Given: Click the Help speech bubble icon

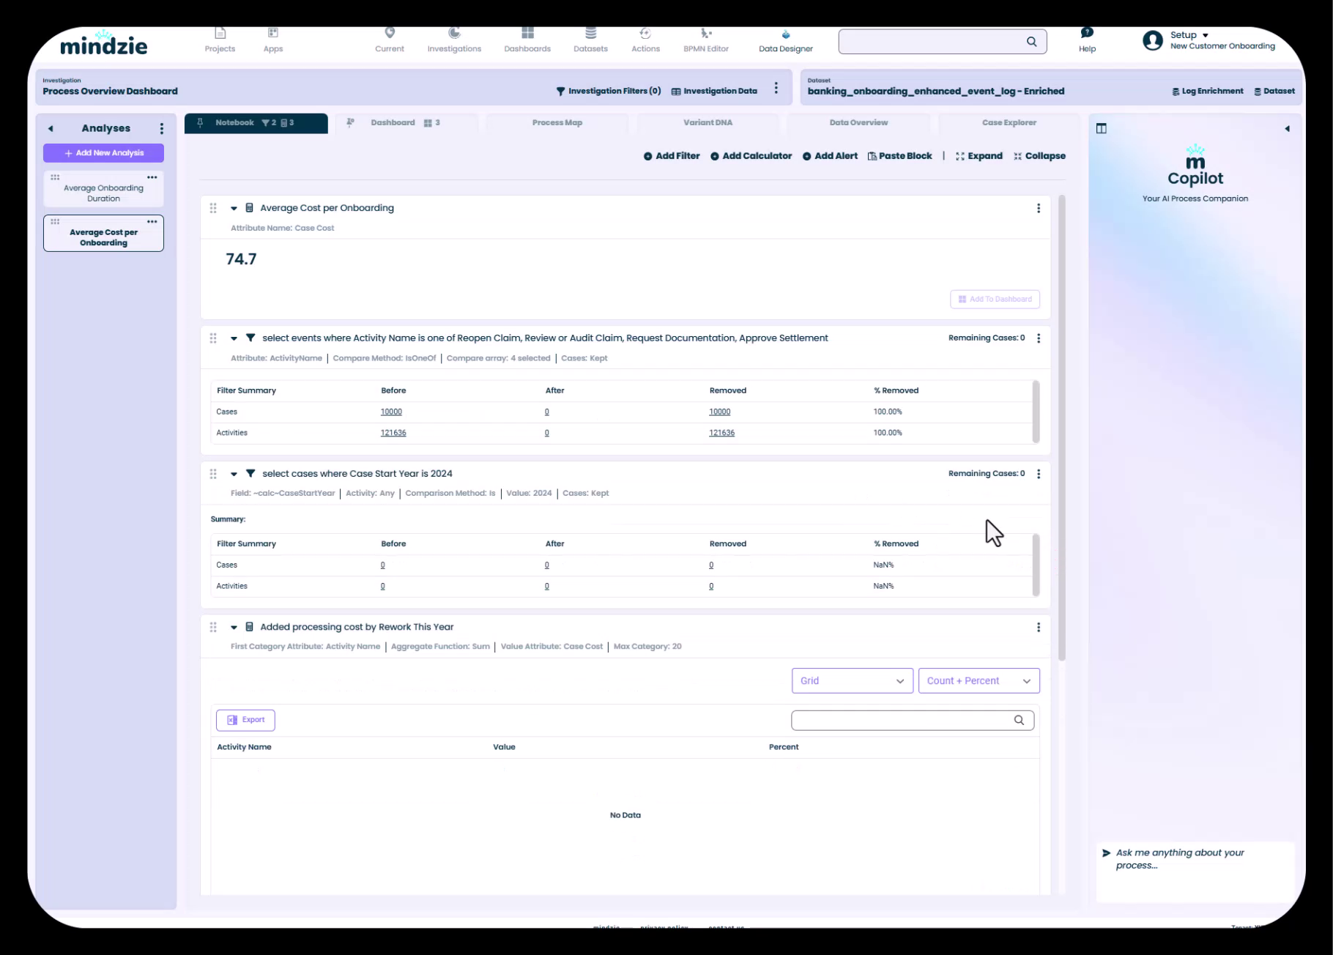Looking at the screenshot, I should [x=1087, y=33].
